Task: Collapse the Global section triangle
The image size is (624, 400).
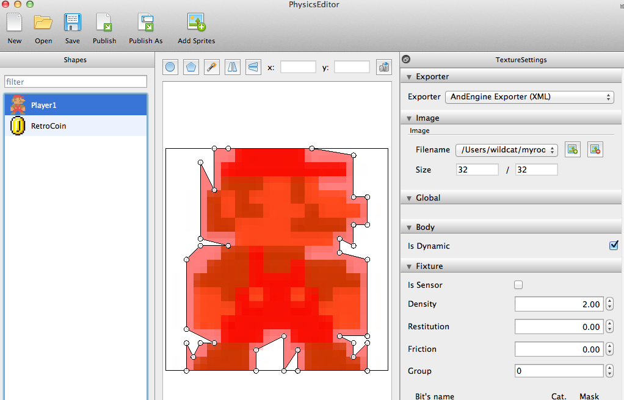Action: click(x=409, y=198)
